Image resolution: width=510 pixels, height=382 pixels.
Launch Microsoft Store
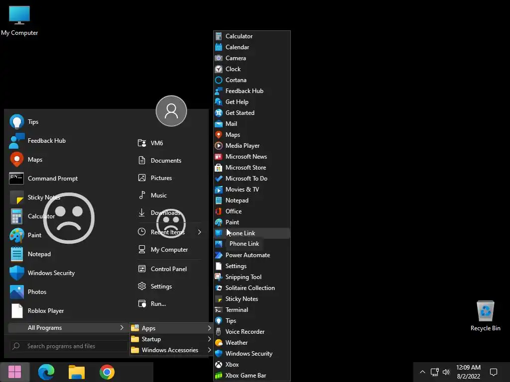pyautogui.click(x=252, y=168)
